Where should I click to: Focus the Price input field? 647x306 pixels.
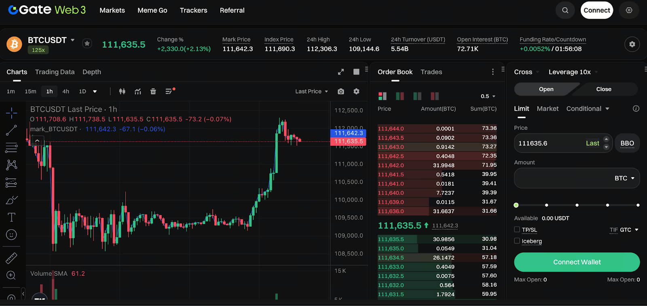tap(563, 143)
